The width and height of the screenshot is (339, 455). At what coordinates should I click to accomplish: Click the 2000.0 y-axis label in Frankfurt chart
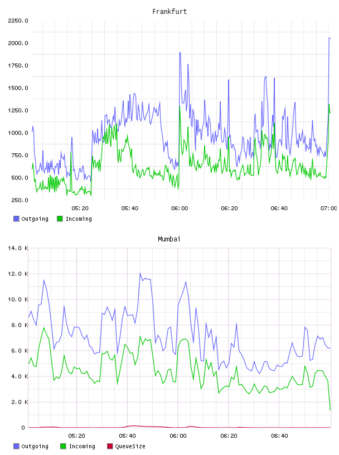(18, 43)
